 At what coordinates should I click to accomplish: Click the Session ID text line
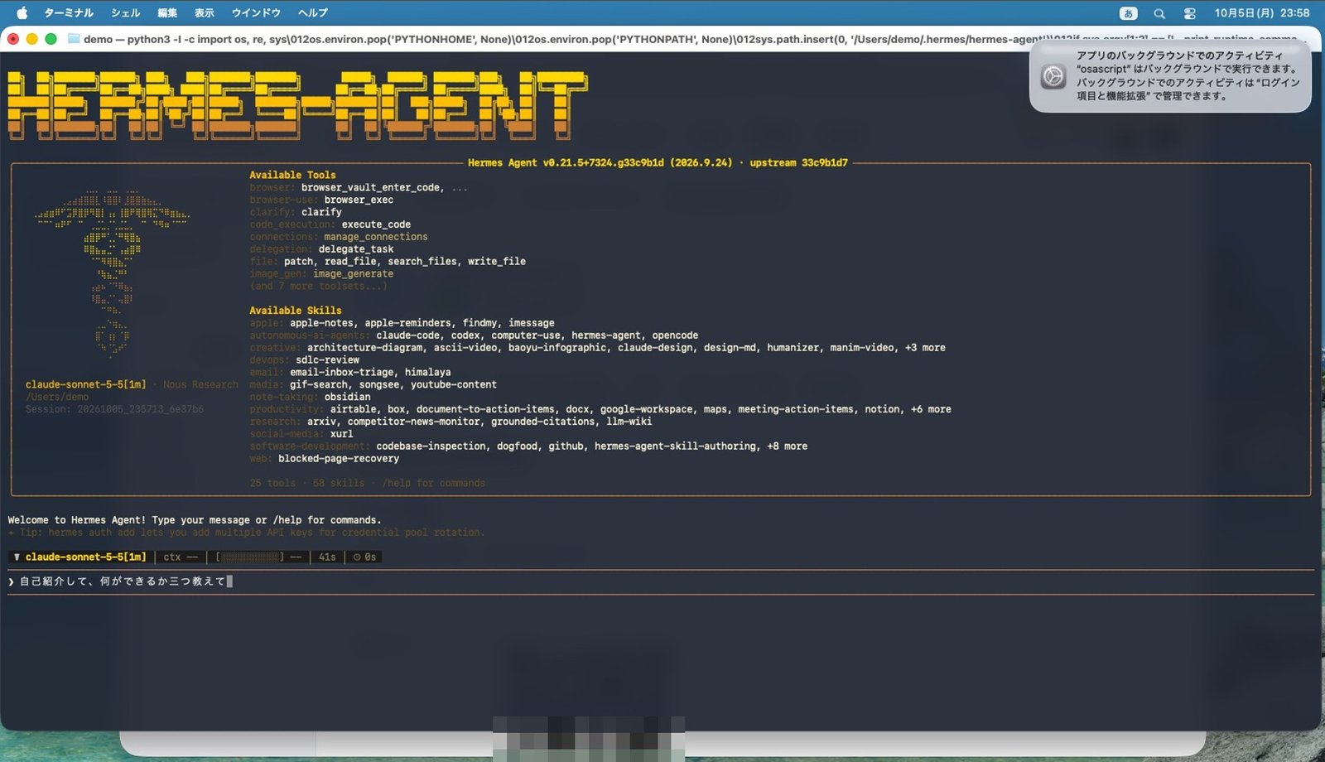(114, 409)
